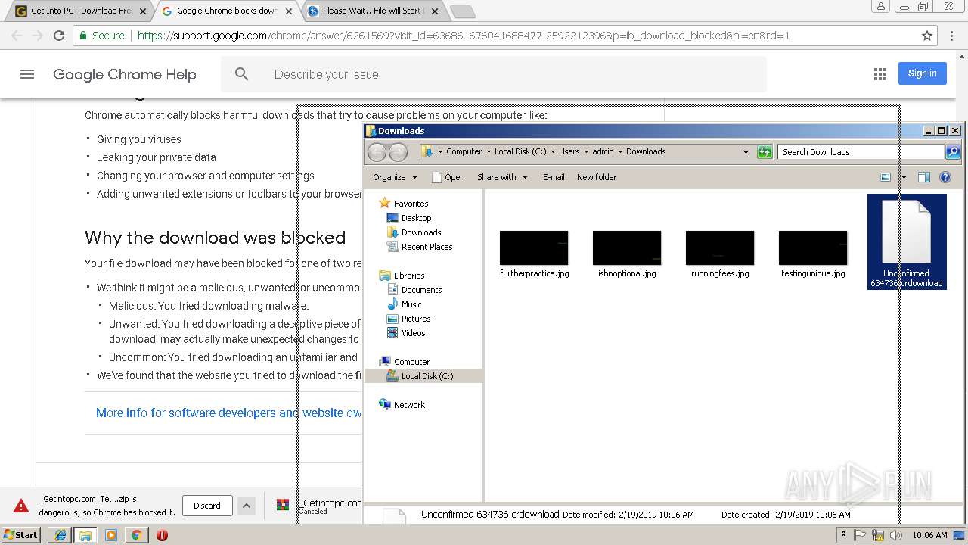The height and width of the screenshot is (545, 968).
Task: Click the green refresh button in Explorer
Action: 765,152
